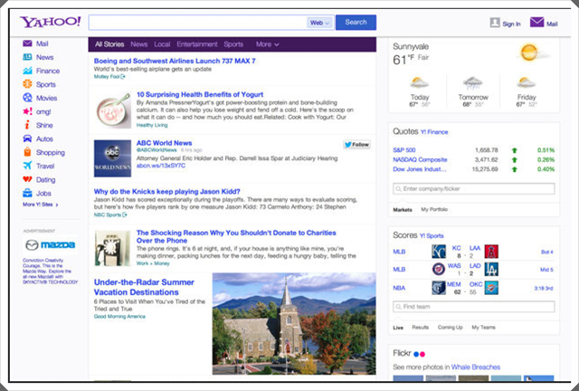Expand More Y! Sites list

click(41, 205)
